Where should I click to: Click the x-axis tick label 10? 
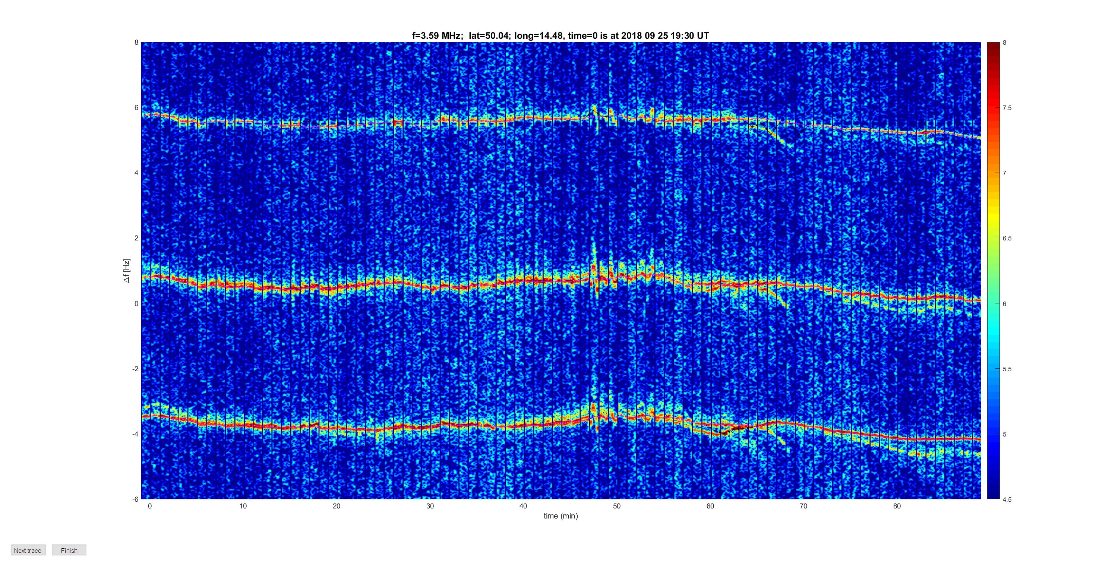(243, 506)
